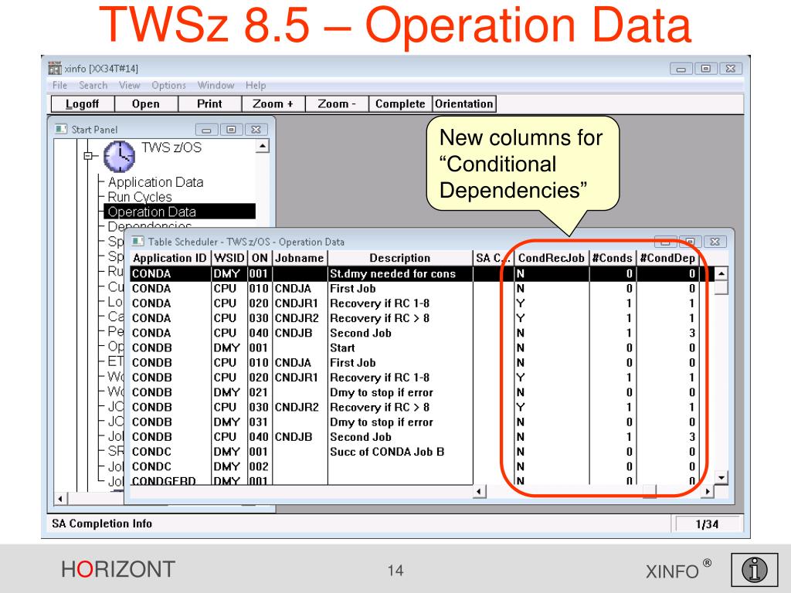This screenshot has width=791, height=593.
Task: Select Application Data in the tree
Action: pyautogui.click(x=155, y=182)
